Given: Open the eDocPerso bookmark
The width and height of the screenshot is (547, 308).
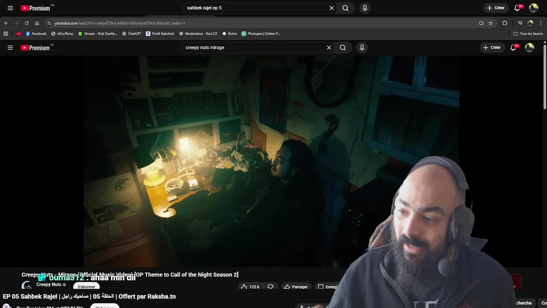Looking at the screenshot, I should tap(62, 33).
